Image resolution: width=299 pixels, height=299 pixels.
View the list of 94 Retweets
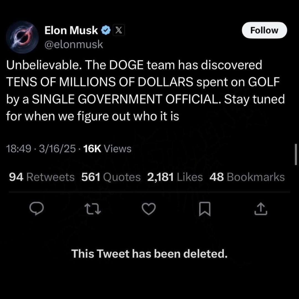click(42, 177)
